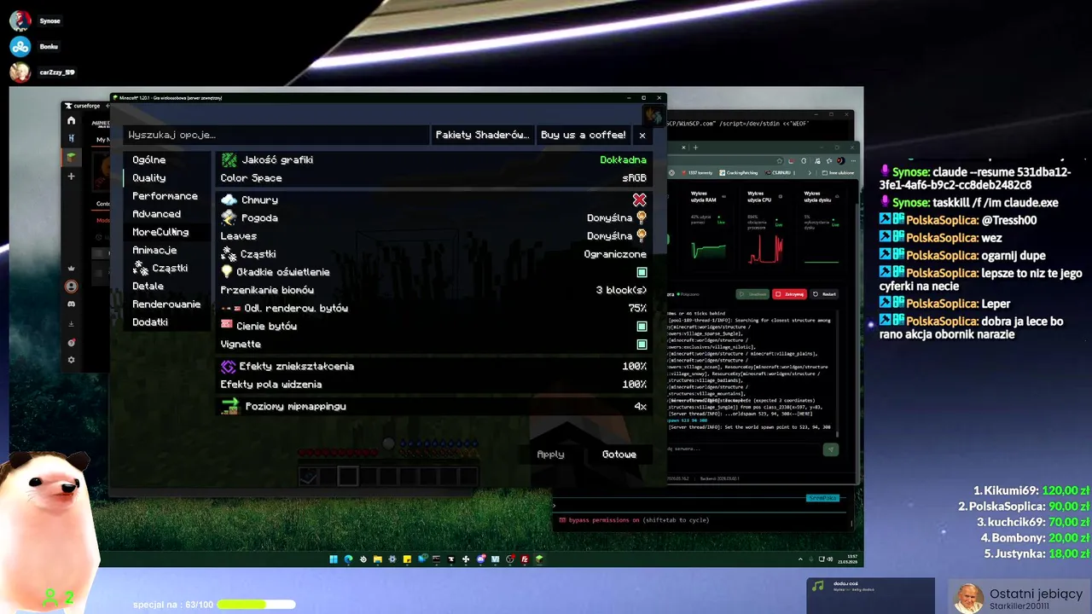Cycle the Color Space value sRGB
The width and height of the screenshot is (1092, 614).
(x=634, y=178)
